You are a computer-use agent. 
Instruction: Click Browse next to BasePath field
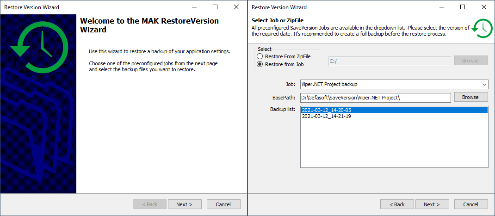pos(470,97)
